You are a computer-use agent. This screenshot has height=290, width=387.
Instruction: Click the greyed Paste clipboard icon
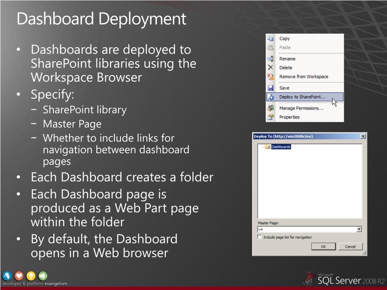click(271, 47)
